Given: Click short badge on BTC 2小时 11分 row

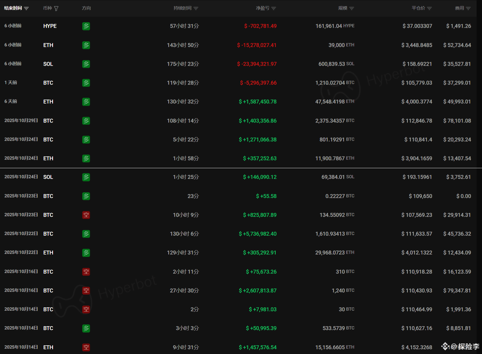Looking at the screenshot, I should [x=86, y=272].
